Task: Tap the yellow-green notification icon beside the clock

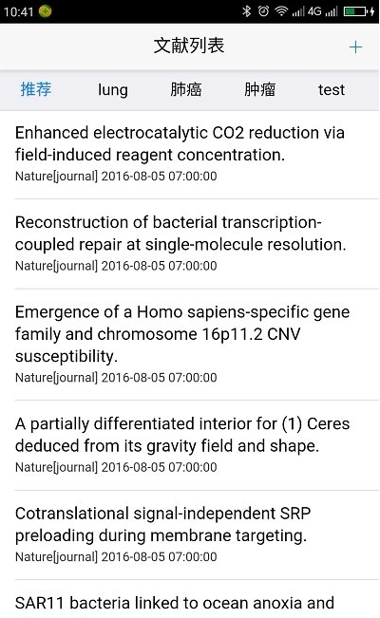Action: 46,11
